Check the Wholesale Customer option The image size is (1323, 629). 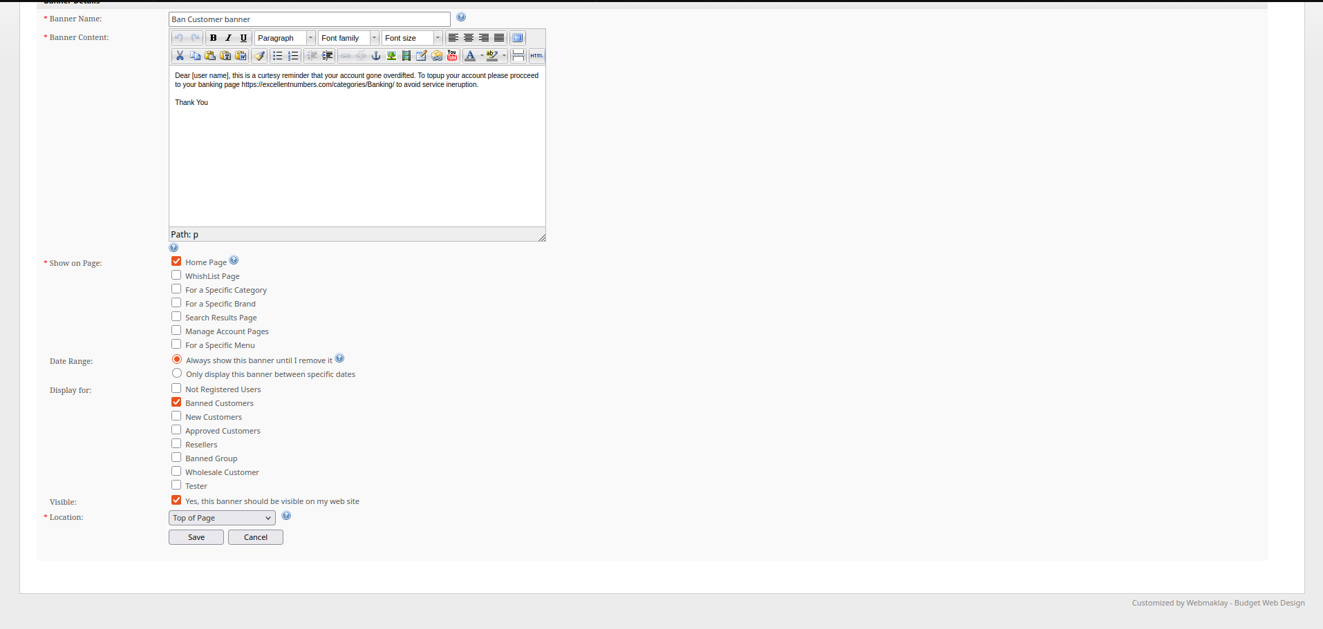(176, 471)
